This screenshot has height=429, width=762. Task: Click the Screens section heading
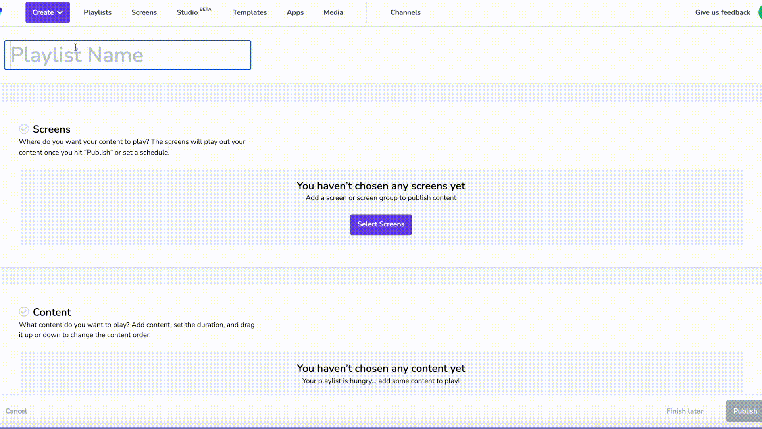[x=52, y=129]
